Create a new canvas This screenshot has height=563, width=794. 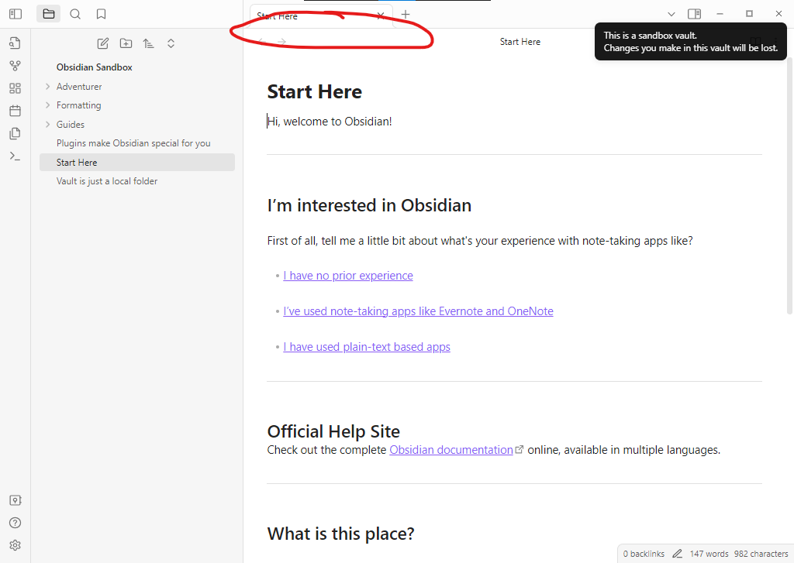click(15, 88)
